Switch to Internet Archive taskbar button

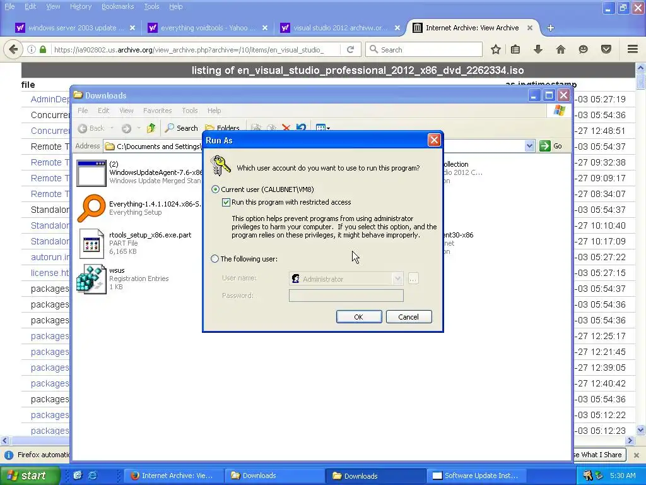173,476
